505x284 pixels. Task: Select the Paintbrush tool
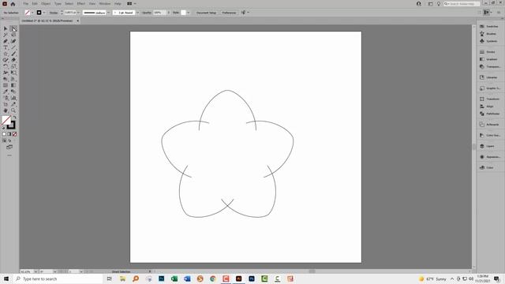coord(13,54)
